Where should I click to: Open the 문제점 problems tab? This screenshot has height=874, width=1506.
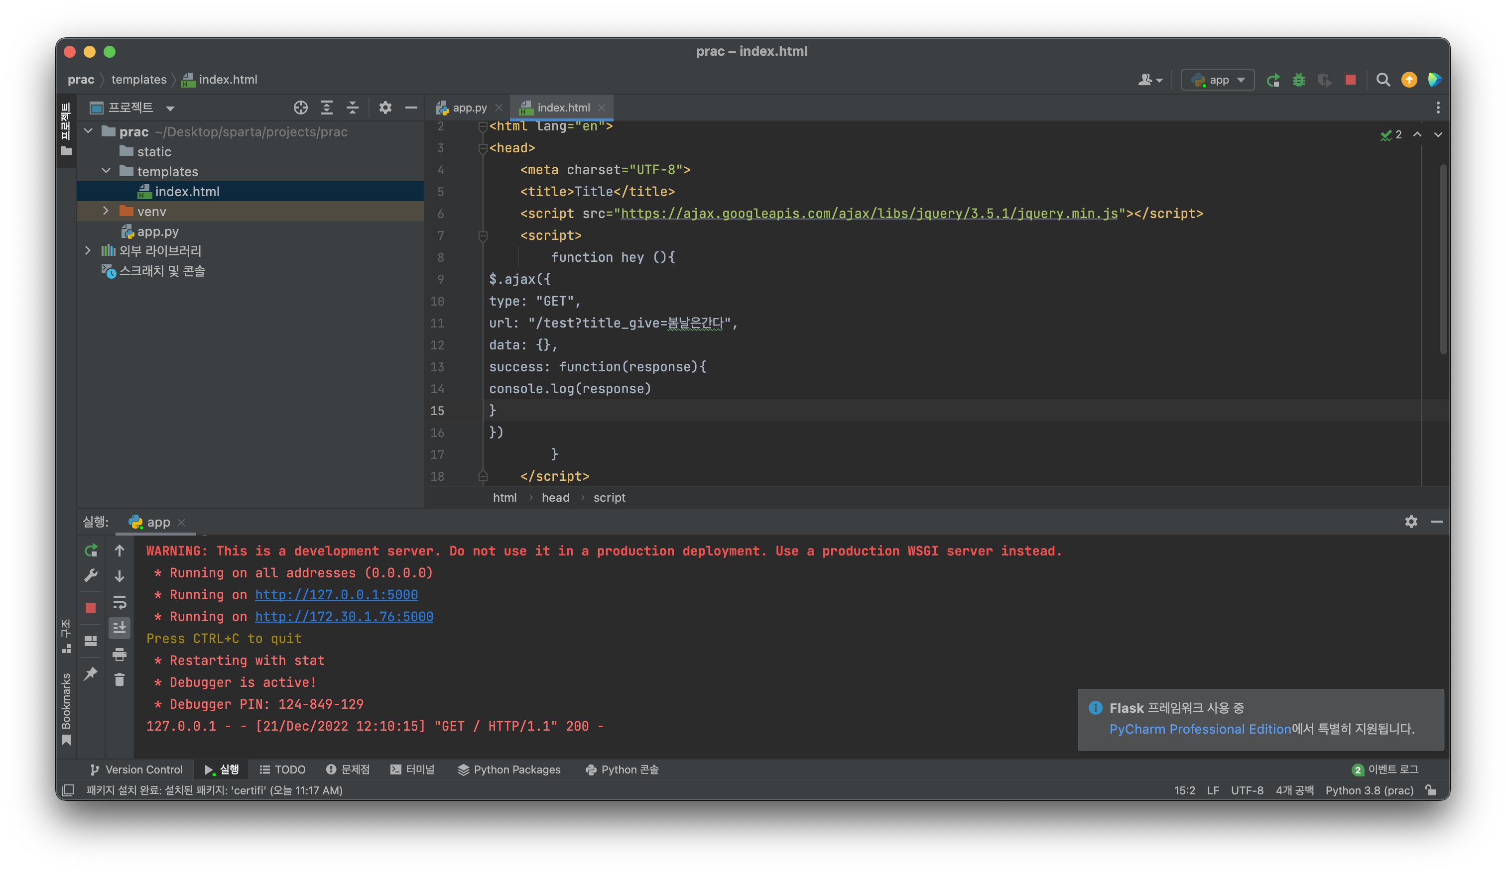pos(348,769)
